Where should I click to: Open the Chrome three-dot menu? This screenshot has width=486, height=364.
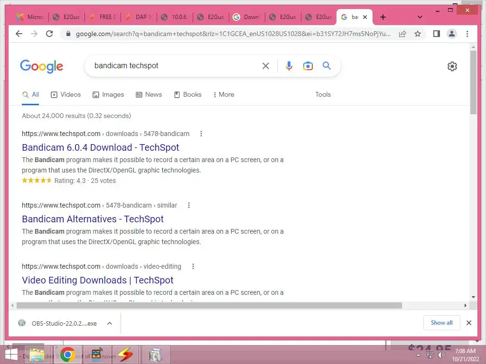tap(467, 34)
